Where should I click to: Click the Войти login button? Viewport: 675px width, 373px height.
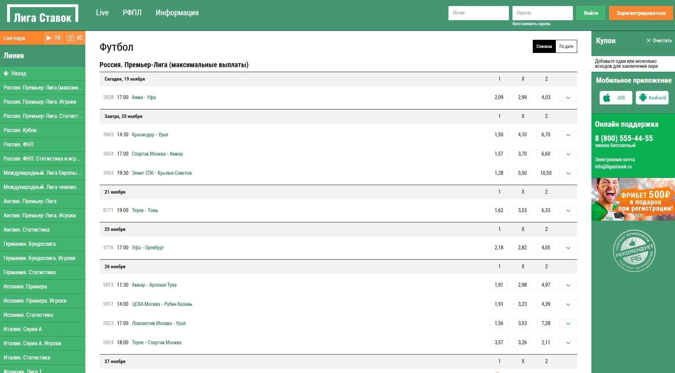[x=591, y=13]
